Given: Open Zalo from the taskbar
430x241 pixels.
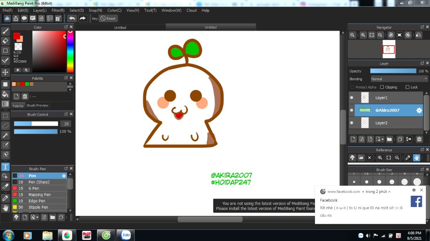Looking at the screenshot, I should 126,235.
